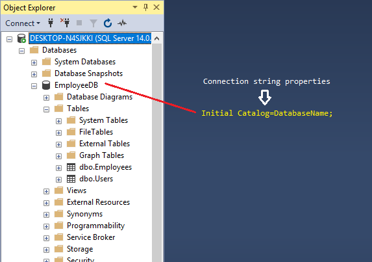Screen dimensions: 372x262
Task: Collapse the Tables folder
Action: [47, 109]
